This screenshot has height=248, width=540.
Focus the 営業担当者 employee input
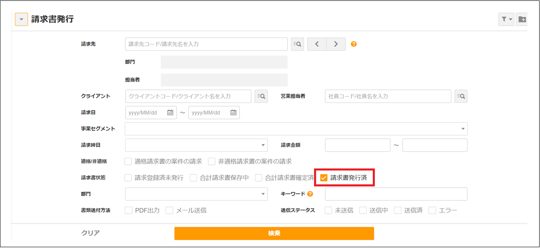tap(388, 96)
